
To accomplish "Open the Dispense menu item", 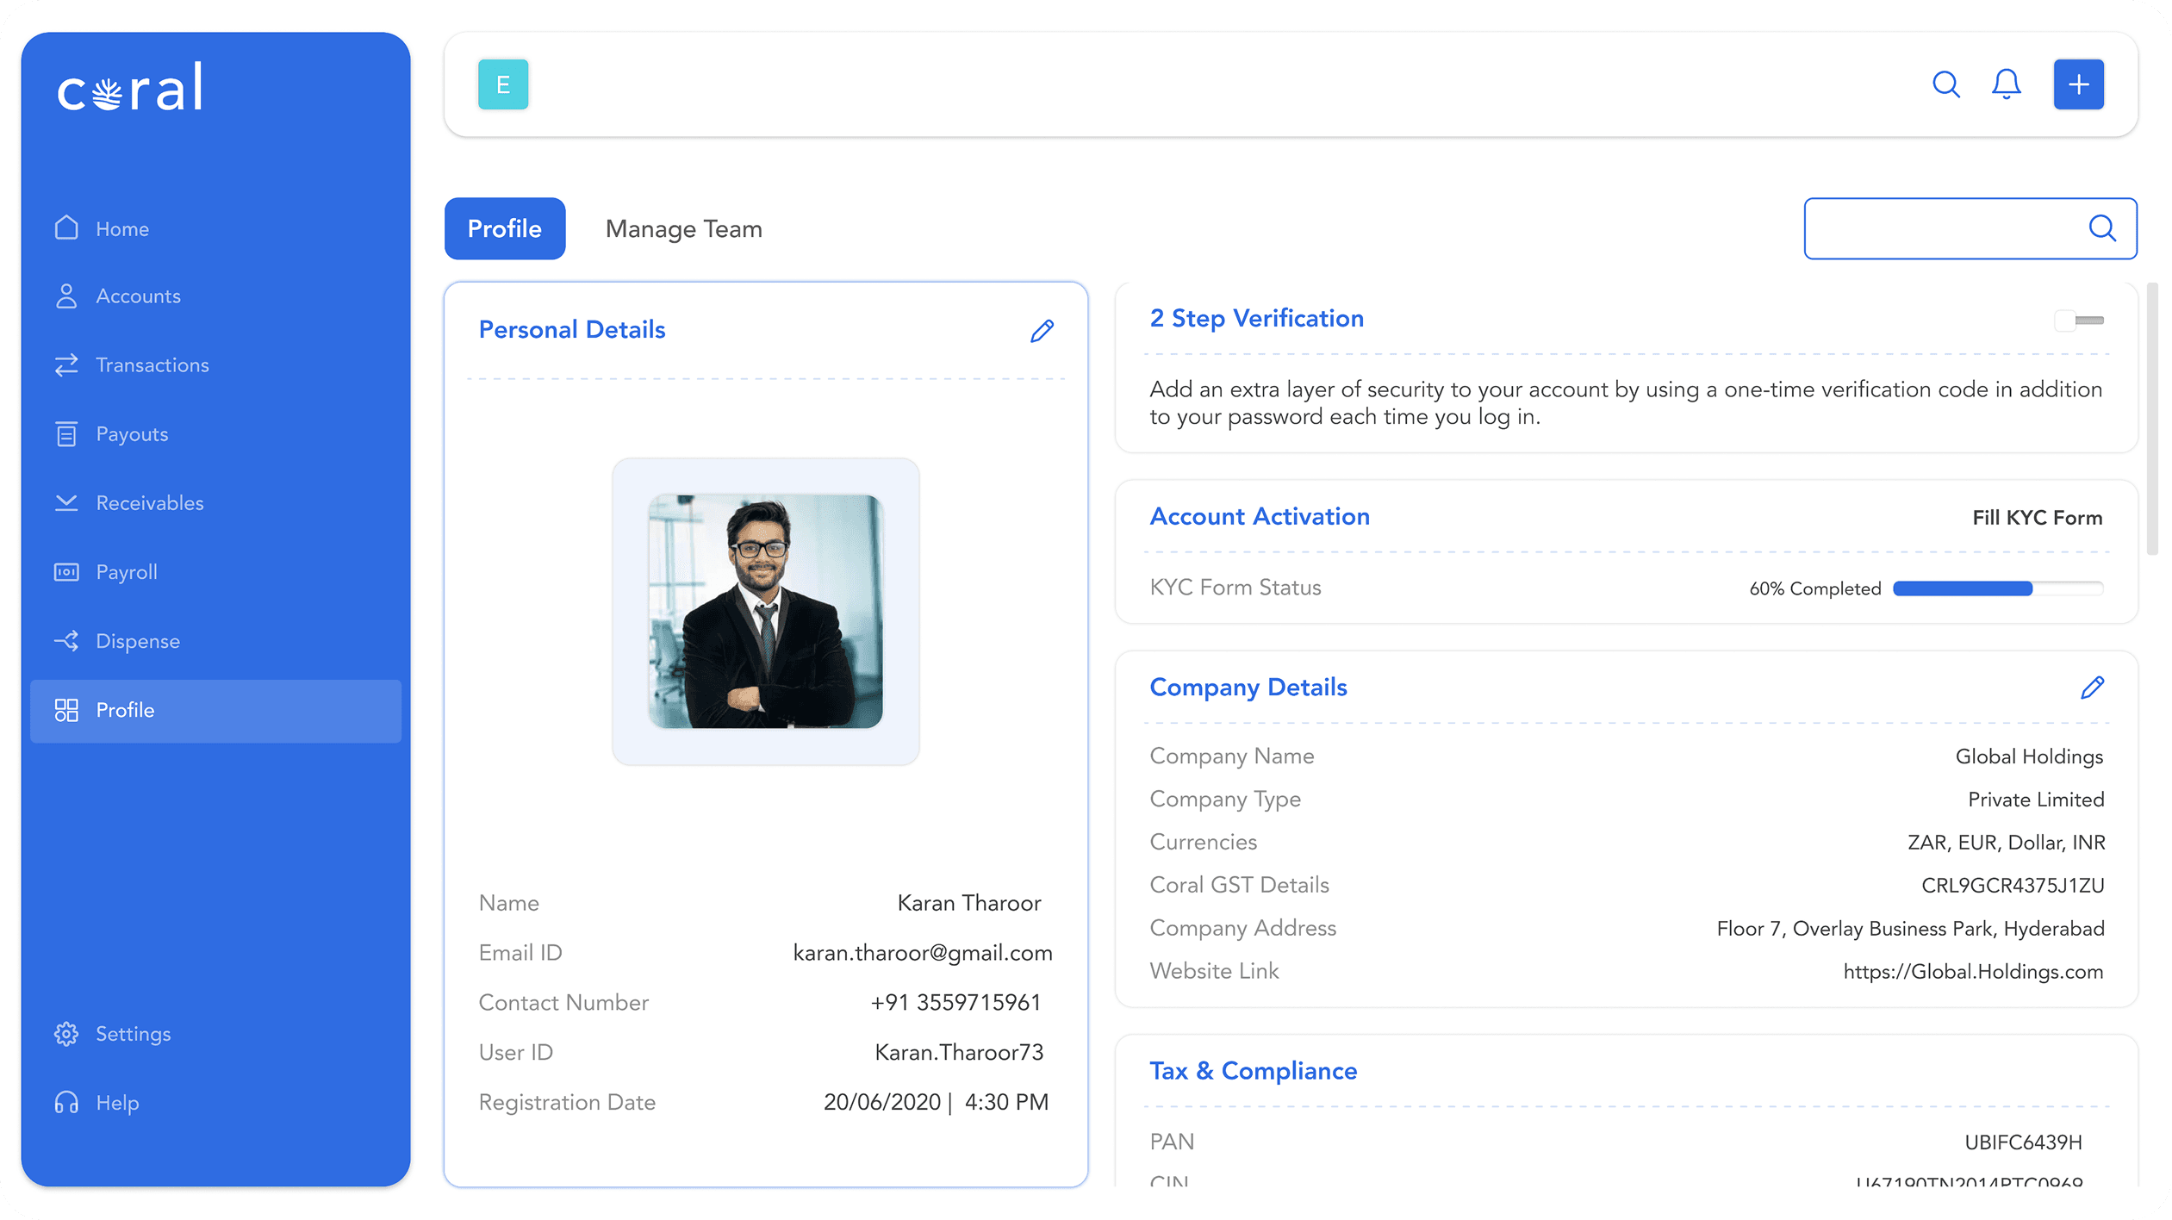I will pyautogui.click(x=137, y=641).
